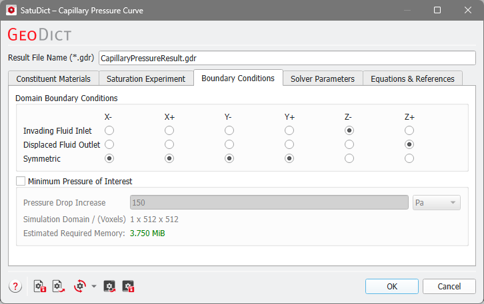Click the simulation domain value 1 x 512 x 512
Viewport: 484px width, 304px height.
coord(155,220)
